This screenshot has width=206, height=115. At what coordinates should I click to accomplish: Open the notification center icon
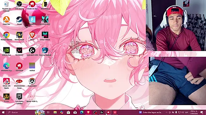[202, 112]
